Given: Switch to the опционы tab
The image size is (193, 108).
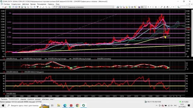Looking at the screenshot, I should 23,99.
